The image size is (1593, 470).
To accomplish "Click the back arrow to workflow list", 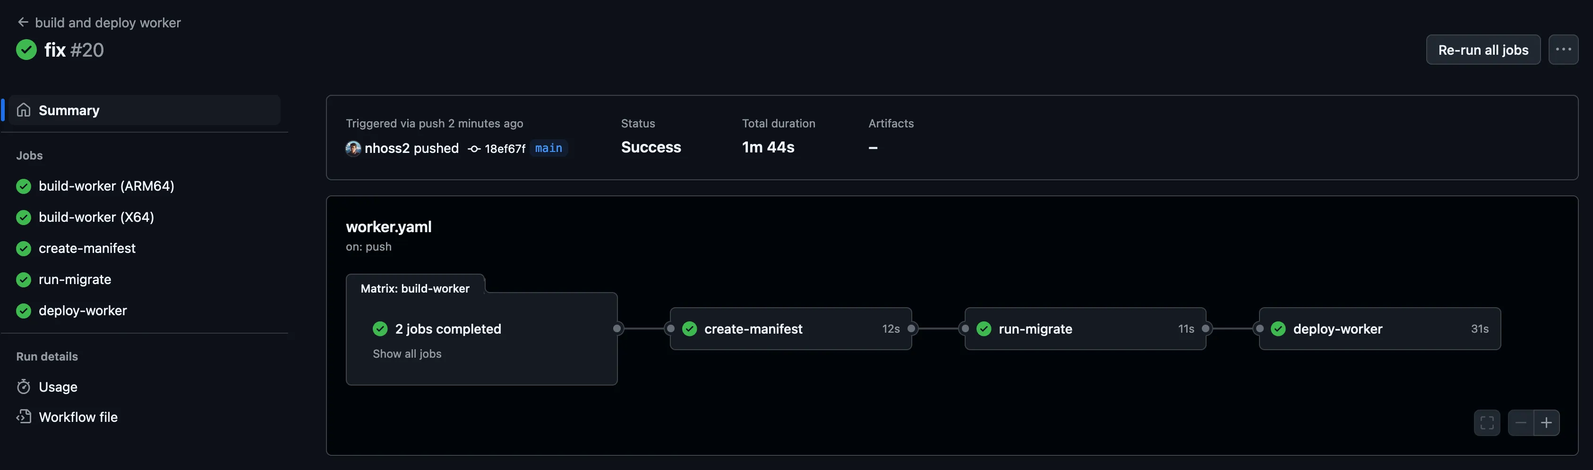I will pos(23,22).
